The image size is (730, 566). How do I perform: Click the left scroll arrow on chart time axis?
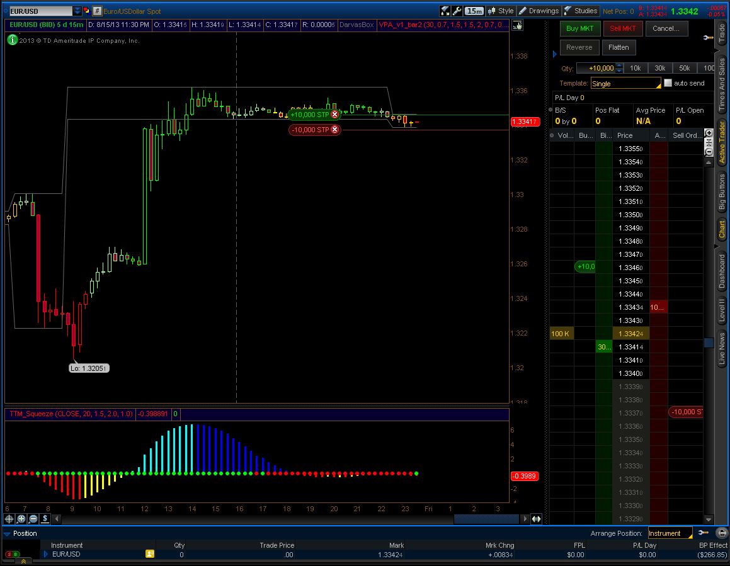coord(57,519)
